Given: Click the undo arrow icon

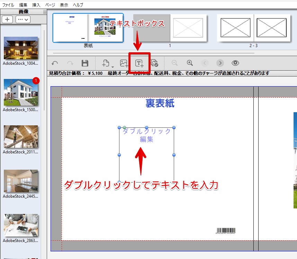Looking at the screenshot, I should pyautogui.click(x=55, y=63).
